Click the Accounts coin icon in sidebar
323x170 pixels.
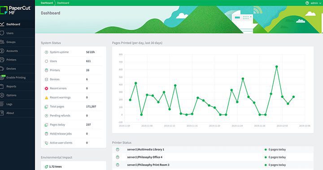2,51
